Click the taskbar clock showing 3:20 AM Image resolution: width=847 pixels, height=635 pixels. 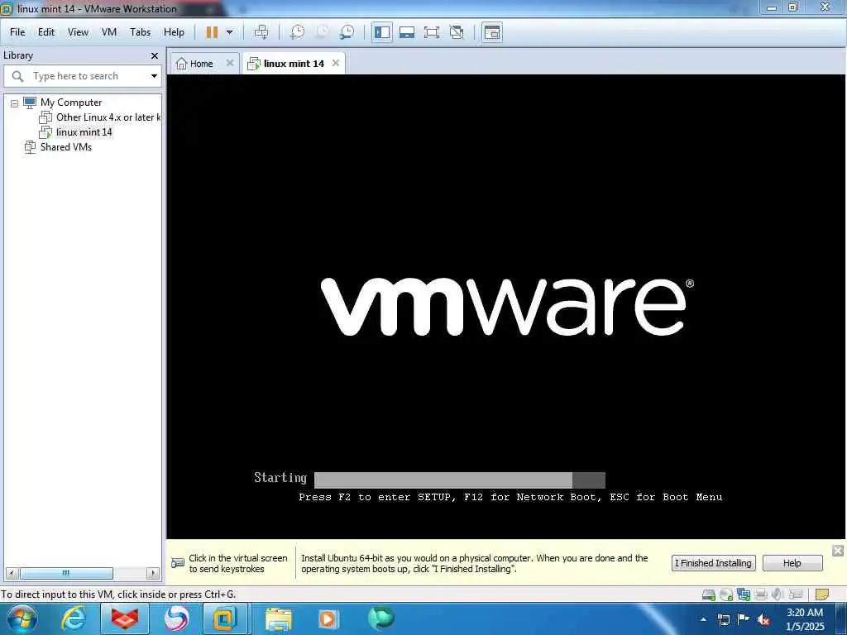coord(805,619)
